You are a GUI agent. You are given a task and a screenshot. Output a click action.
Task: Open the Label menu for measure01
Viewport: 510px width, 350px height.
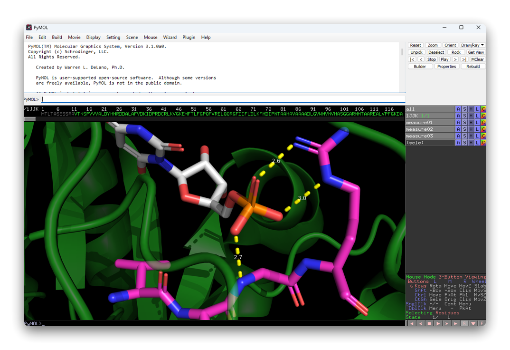[x=477, y=122]
